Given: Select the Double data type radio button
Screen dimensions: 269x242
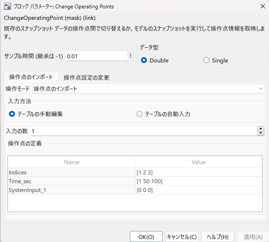Looking at the screenshot, I should [x=144, y=60].
